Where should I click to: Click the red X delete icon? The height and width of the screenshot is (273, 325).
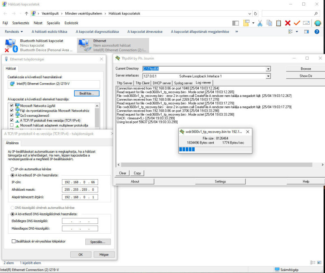pos(288,23)
